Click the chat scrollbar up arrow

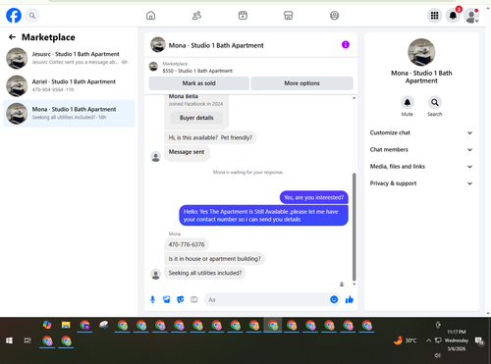pos(354,98)
